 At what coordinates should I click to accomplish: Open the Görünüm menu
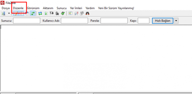[33, 8]
